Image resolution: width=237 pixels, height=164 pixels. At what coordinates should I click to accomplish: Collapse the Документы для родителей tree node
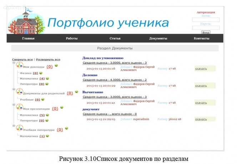pos(14,89)
